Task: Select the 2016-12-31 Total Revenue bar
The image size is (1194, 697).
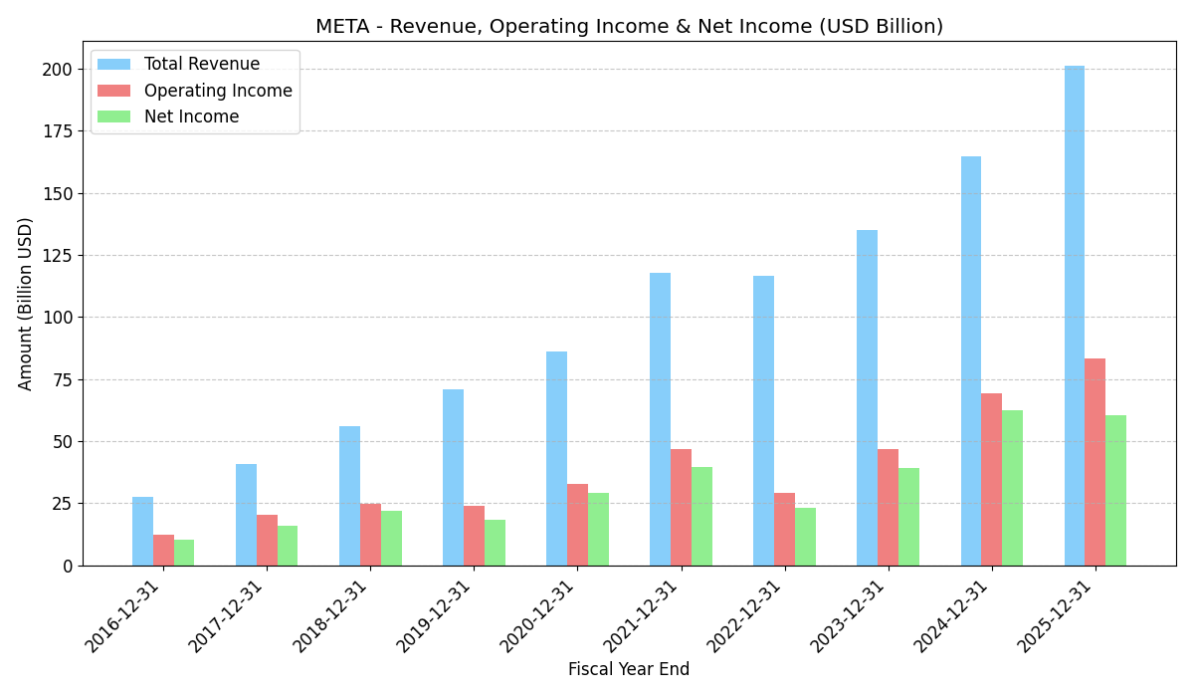Action: pyautogui.click(x=142, y=531)
